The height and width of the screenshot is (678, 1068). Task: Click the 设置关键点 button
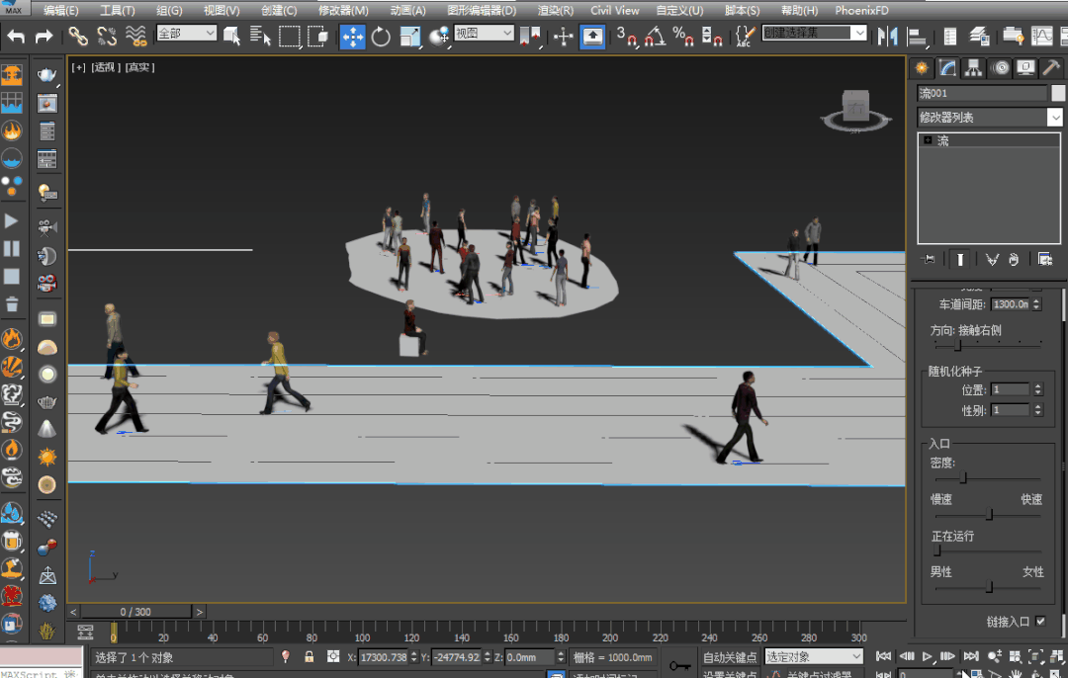pos(729,674)
